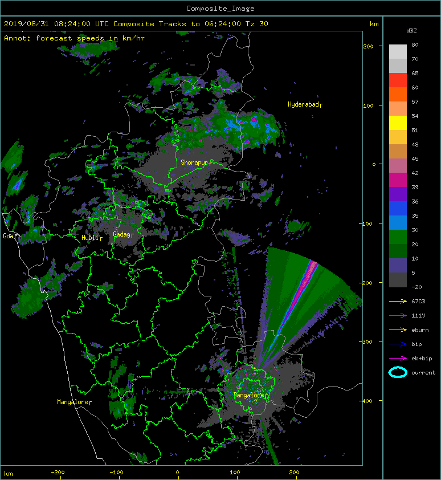
Task: Click the magenta arrow beside eb+bip
Action: [x=398, y=358]
